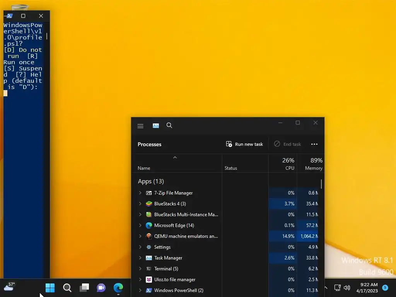Expand the Microsoft Edge (14) process group

(140, 225)
